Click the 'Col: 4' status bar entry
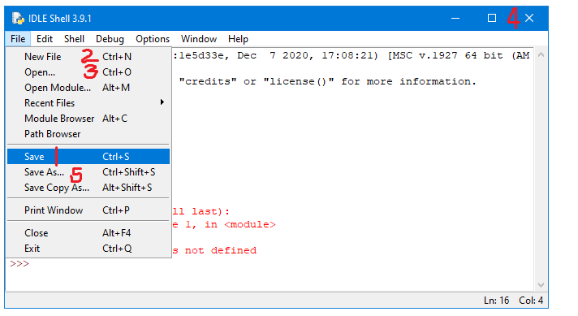This screenshot has width=578, height=316. 531,301
